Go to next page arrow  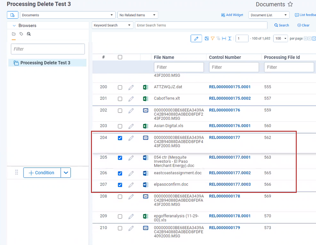[x=314, y=38]
